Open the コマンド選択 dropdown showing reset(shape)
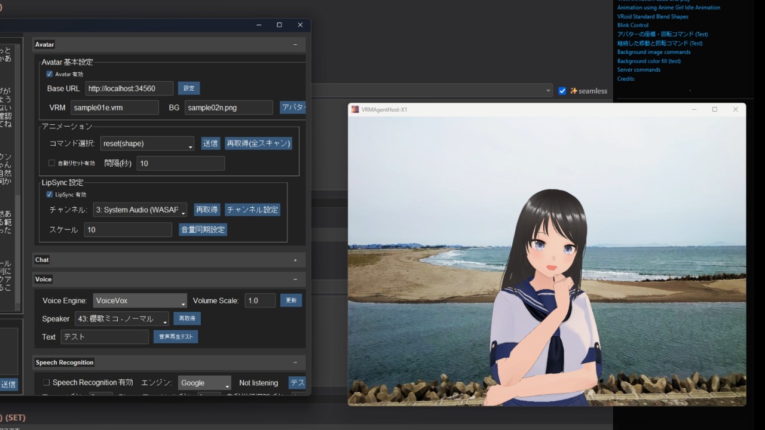The image size is (765, 430). [x=147, y=143]
